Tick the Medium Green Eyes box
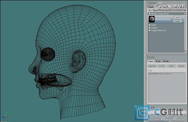Screen dimensions: 188x122 pyautogui.click(x=149, y=14)
